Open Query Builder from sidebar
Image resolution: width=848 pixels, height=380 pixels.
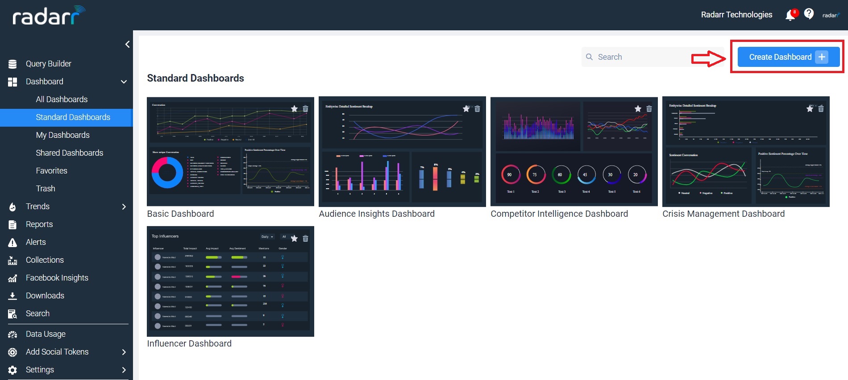pos(48,64)
